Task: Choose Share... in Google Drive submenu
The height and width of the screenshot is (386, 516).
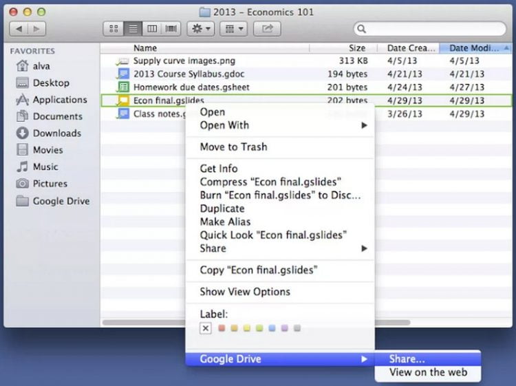Action: pos(428,359)
